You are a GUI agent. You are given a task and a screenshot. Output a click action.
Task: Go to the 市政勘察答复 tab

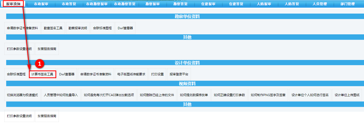(125, 4)
